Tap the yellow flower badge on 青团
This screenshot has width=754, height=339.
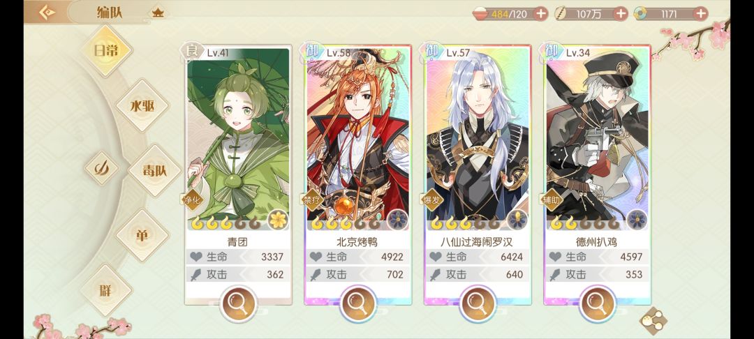277,220
